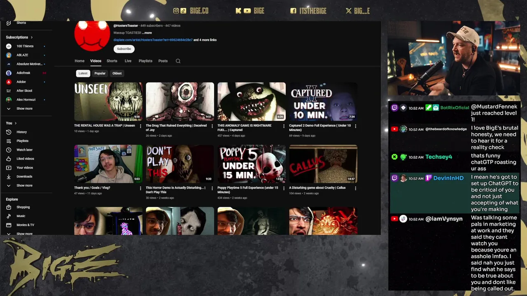Click BotRixOficial username in chat overlay
The height and width of the screenshot is (296, 527).
(x=455, y=108)
